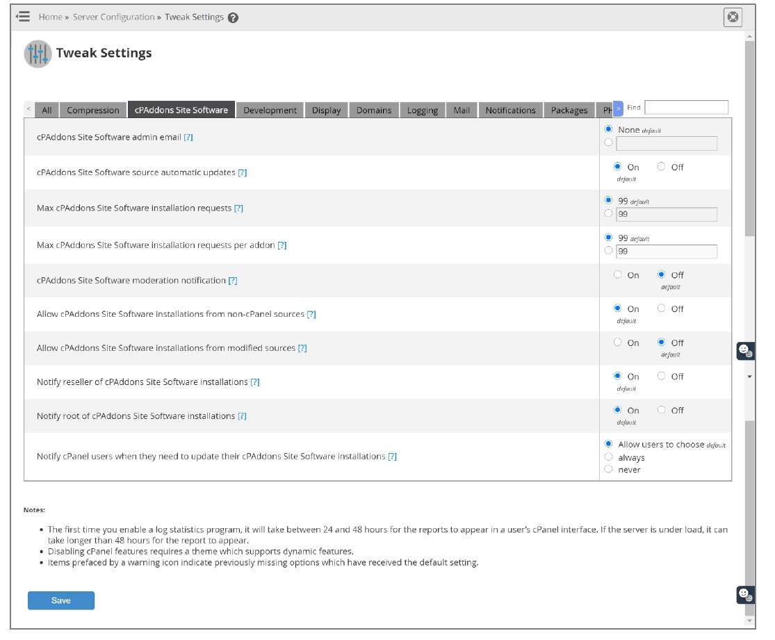Turn On Notify reseller of installations

click(x=617, y=376)
